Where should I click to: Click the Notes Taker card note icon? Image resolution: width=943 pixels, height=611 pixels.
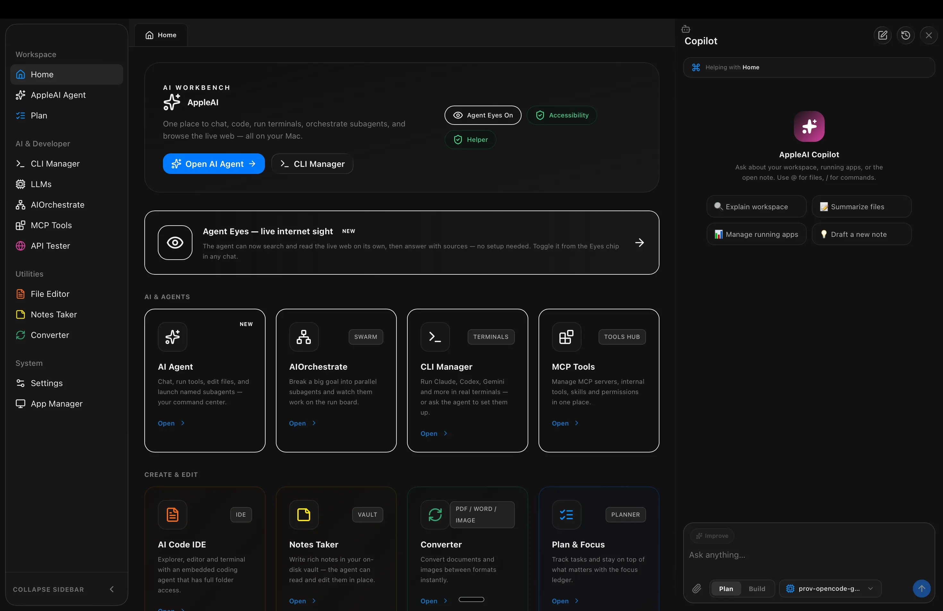(303, 515)
